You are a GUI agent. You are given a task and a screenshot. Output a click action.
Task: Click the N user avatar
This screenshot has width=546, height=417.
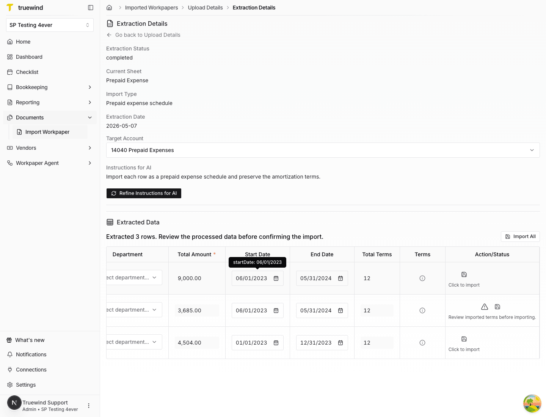(14, 403)
